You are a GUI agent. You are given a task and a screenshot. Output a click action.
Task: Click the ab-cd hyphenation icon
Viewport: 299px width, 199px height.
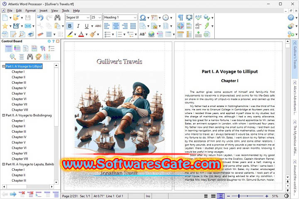tap(199, 26)
